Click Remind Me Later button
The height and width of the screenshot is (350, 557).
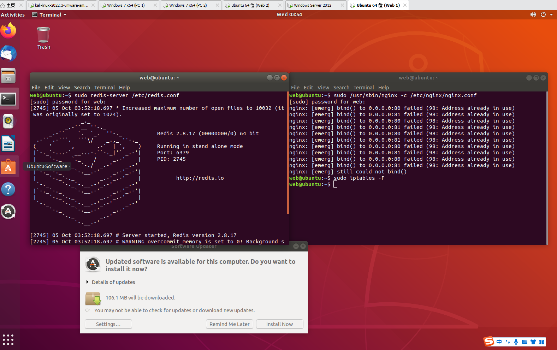(x=230, y=324)
